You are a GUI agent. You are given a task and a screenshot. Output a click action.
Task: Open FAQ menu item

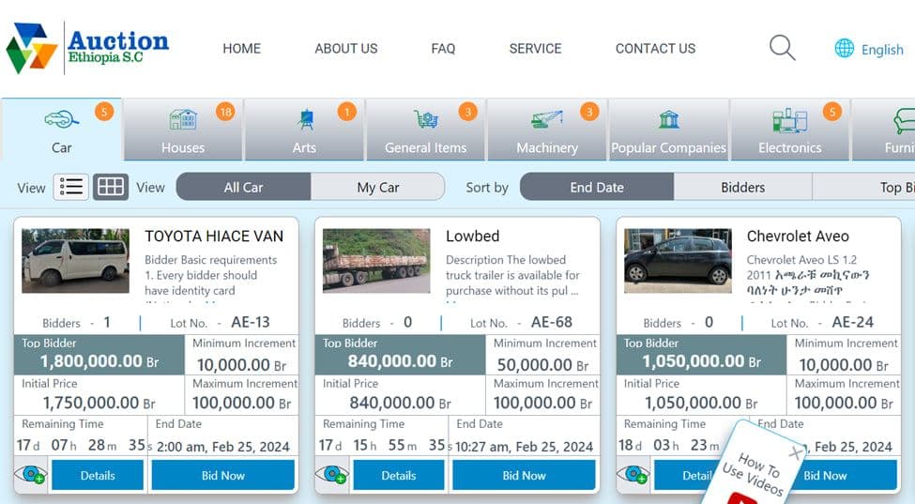coord(443,49)
